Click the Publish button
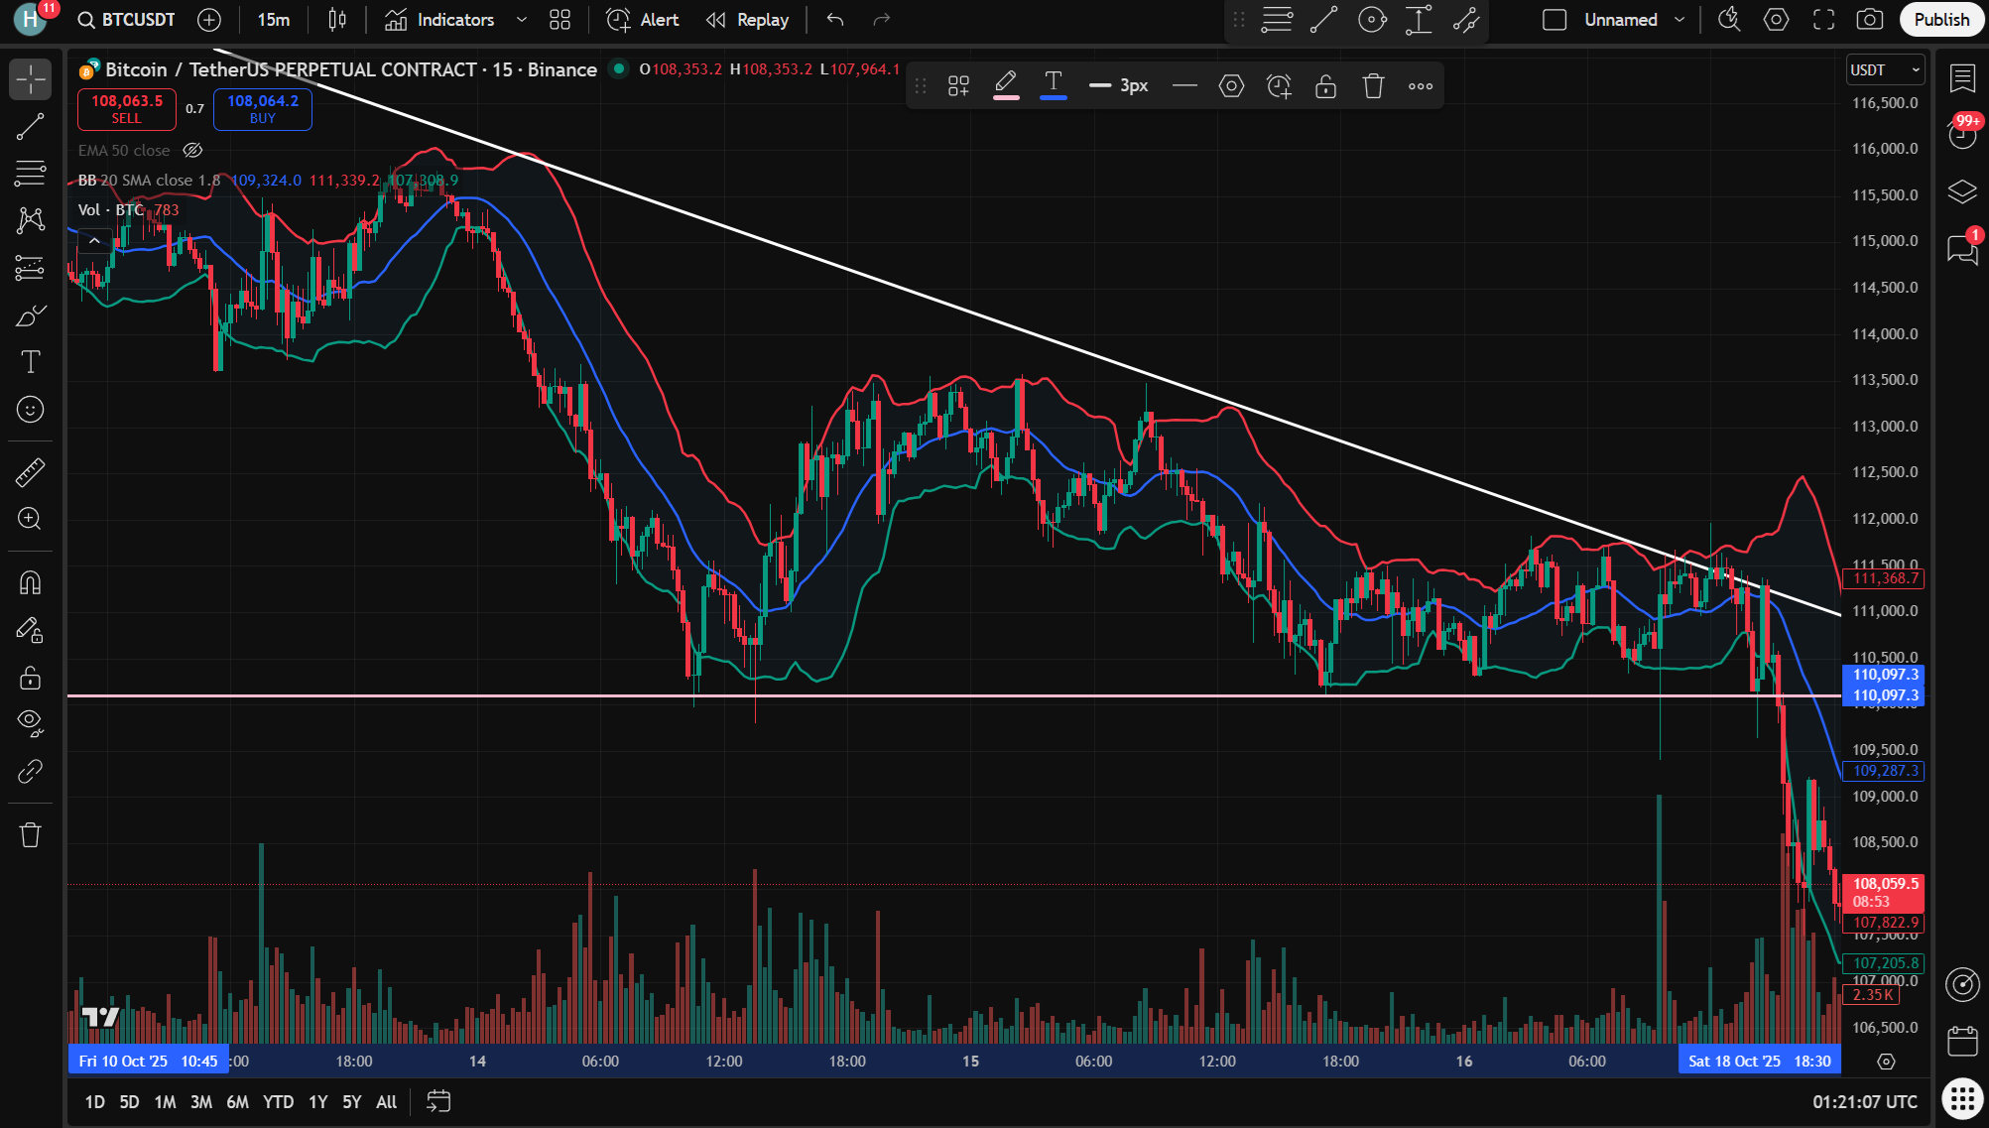 tap(1940, 20)
